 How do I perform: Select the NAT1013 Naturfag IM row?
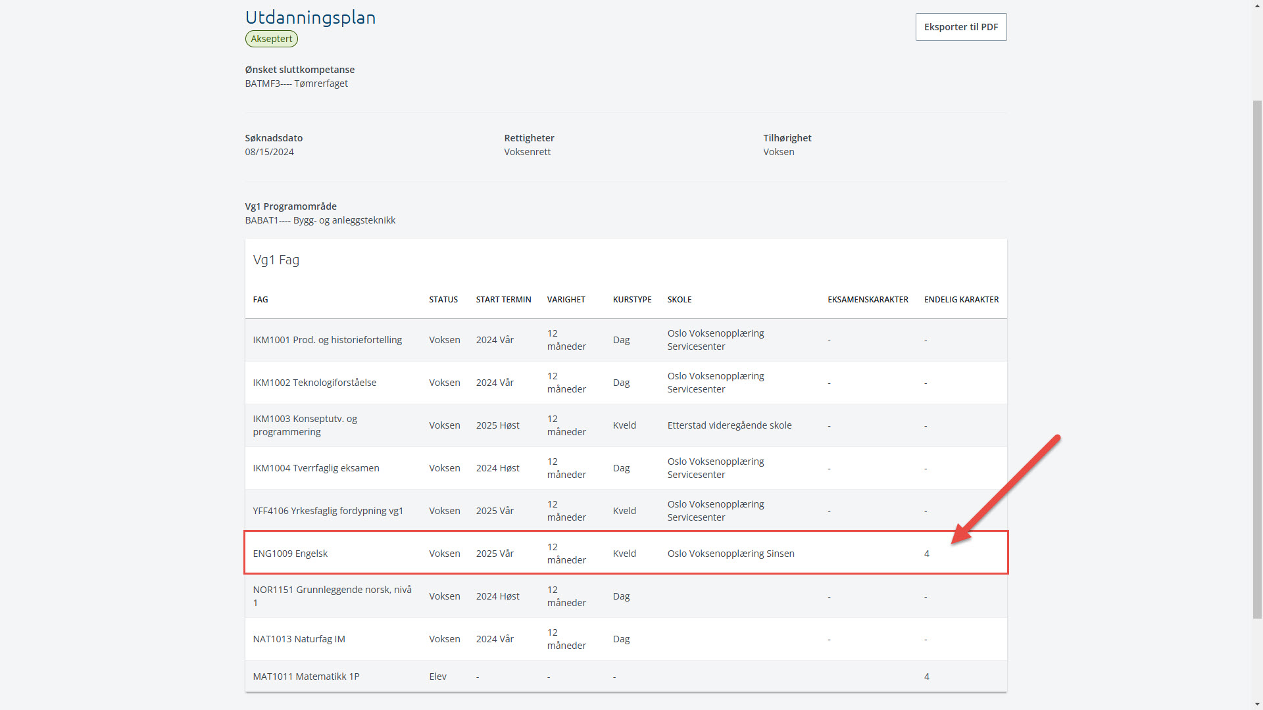(x=299, y=639)
